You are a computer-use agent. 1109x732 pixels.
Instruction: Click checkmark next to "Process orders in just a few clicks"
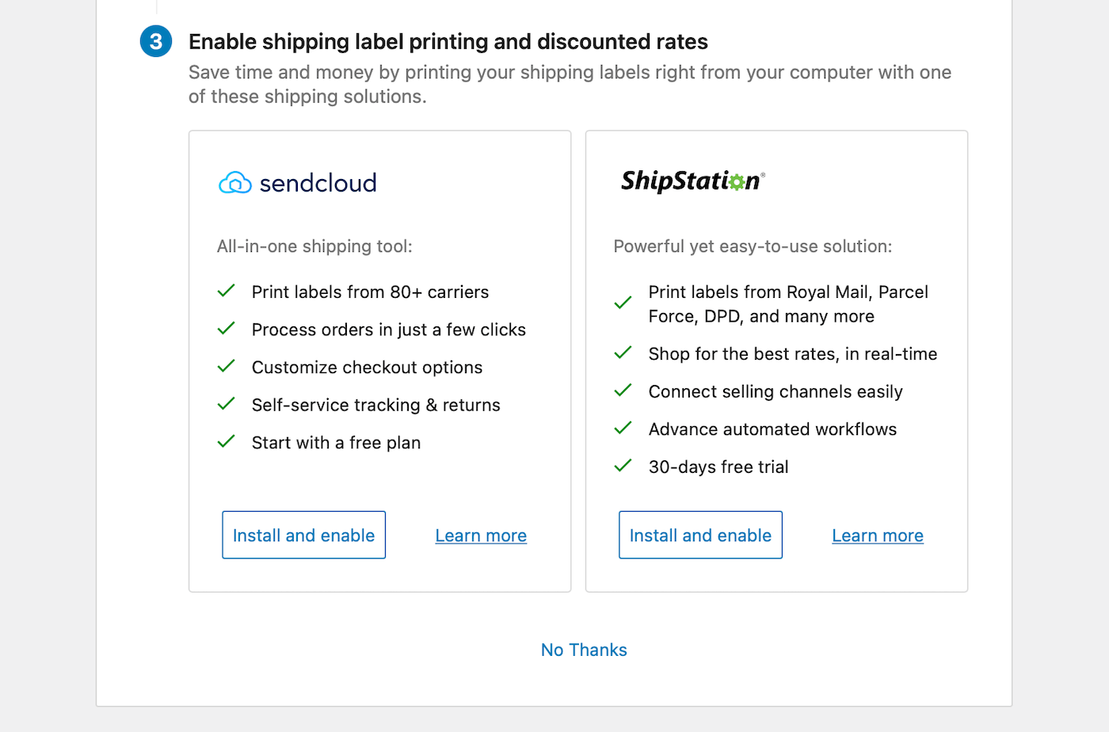227,328
